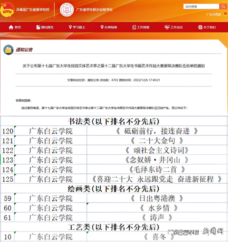Open the 工作动态 navigation menu
The image size is (228, 242).
(177, 27)
